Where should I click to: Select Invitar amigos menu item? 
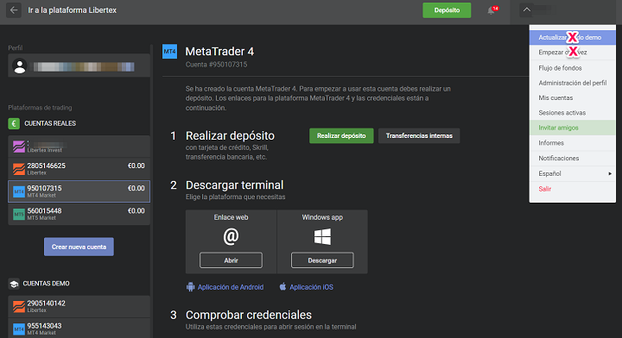573,128
